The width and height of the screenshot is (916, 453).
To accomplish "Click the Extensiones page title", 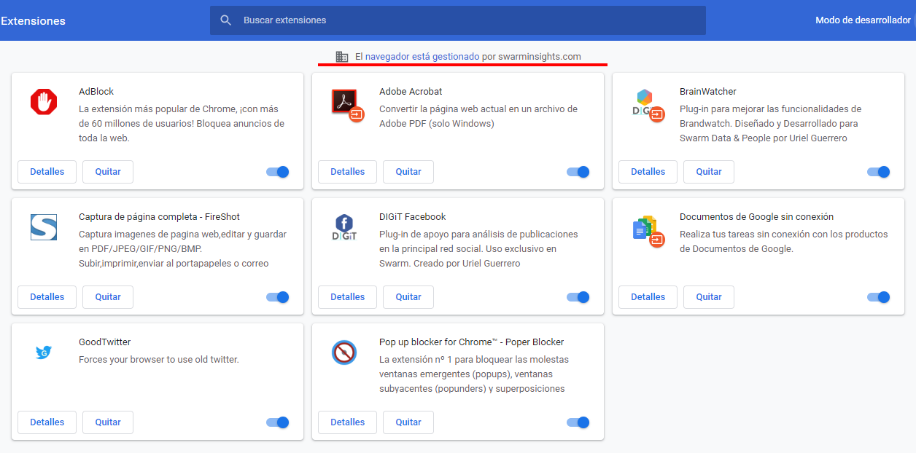I will pyautogui.click(x=33, y=21).
